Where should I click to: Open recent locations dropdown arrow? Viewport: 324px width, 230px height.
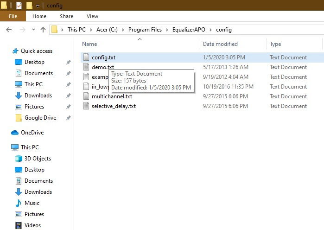pos(33,30)
